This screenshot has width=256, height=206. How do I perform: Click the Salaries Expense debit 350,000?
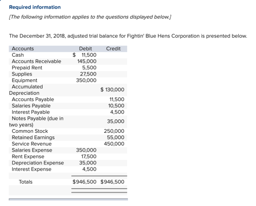tap(86, 150)
